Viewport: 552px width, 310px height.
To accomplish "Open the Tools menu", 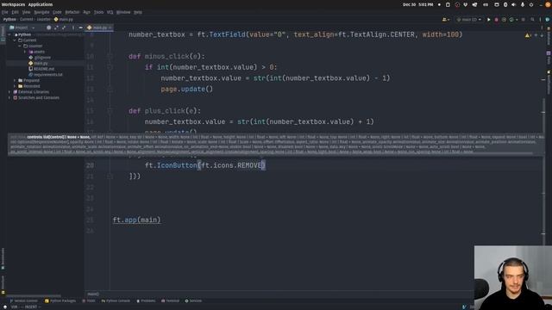I will 98,12.
